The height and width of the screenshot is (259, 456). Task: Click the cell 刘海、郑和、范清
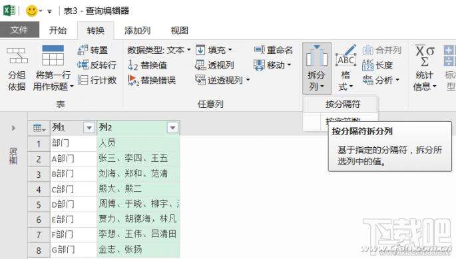point(138,174)
